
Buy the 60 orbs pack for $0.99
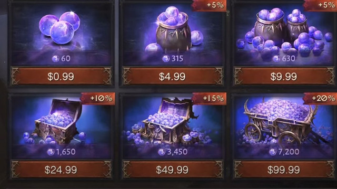[x=61, y=76]
